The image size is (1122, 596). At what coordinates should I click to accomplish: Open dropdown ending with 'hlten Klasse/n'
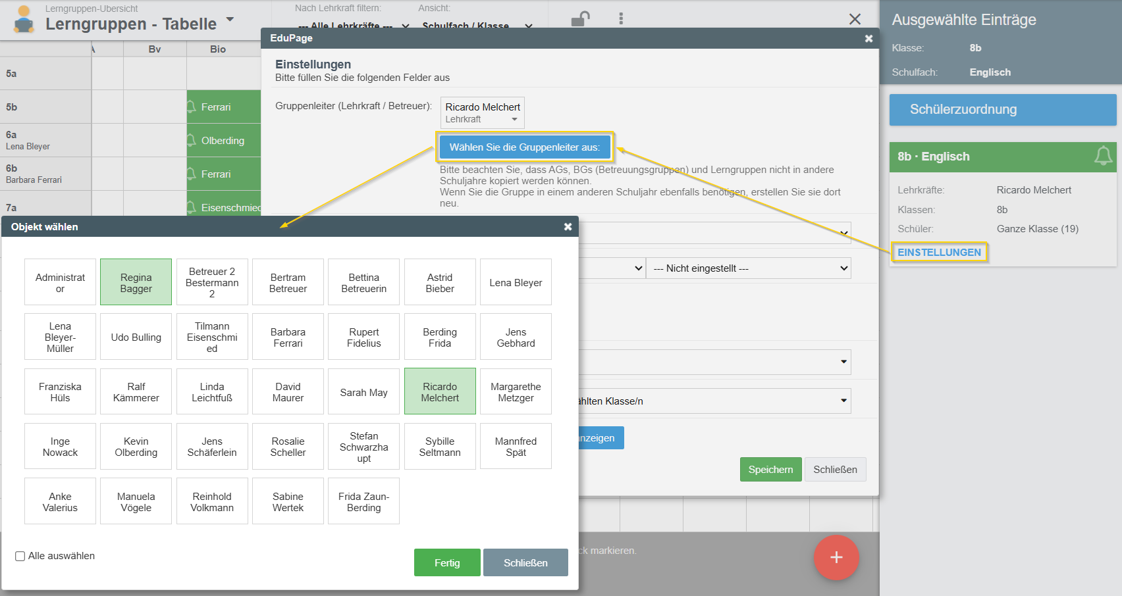coord(714,401)
